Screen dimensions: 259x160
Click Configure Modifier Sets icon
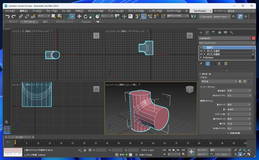click(x=226, y=64)
